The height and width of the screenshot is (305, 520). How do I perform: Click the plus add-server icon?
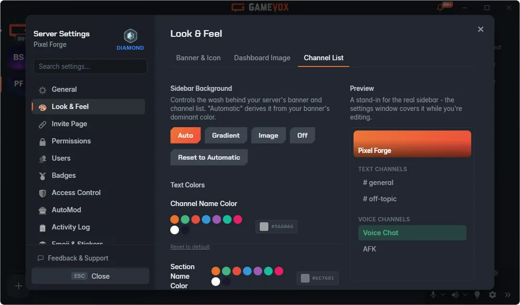tap(19, 286)
